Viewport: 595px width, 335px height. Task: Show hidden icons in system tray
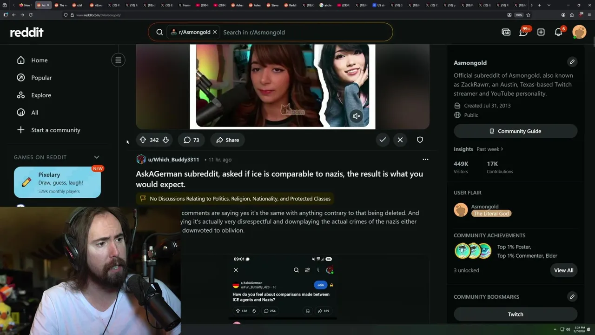click(x=555, y=329)
